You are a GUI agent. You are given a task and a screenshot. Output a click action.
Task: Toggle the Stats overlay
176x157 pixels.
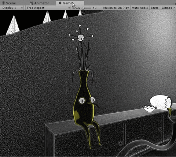[154, 8]
